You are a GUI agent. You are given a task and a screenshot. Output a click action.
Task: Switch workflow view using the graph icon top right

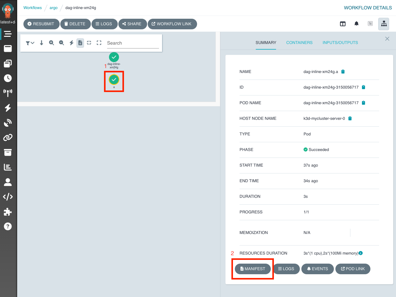384,23
